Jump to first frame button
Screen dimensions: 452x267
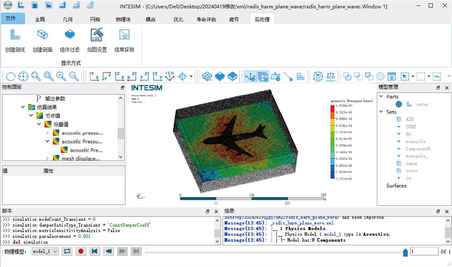click(94, 251)
